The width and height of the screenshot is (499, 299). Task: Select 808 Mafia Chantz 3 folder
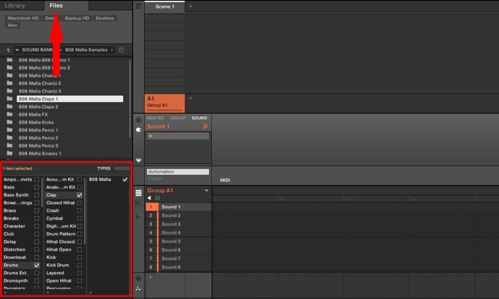[x=70, y=91]
